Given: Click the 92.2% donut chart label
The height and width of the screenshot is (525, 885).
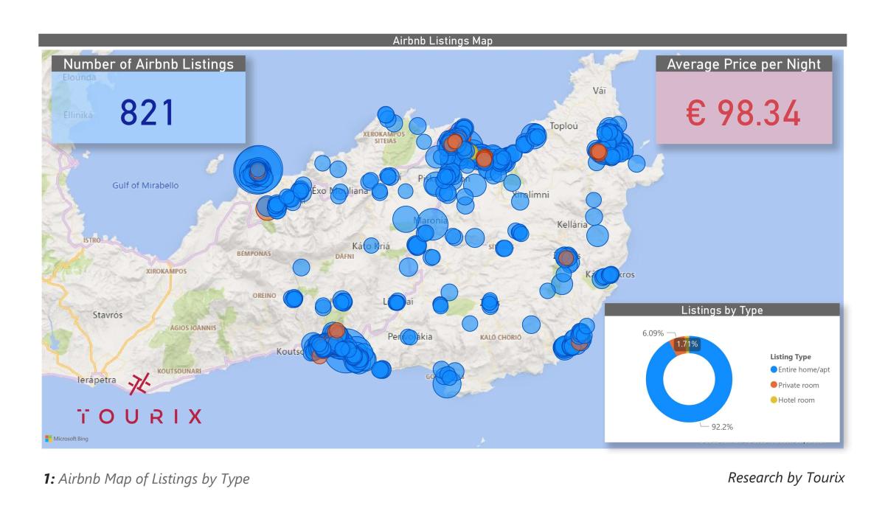Looking at the screenshot, I should pyautogui.click(x=721, y=426).
